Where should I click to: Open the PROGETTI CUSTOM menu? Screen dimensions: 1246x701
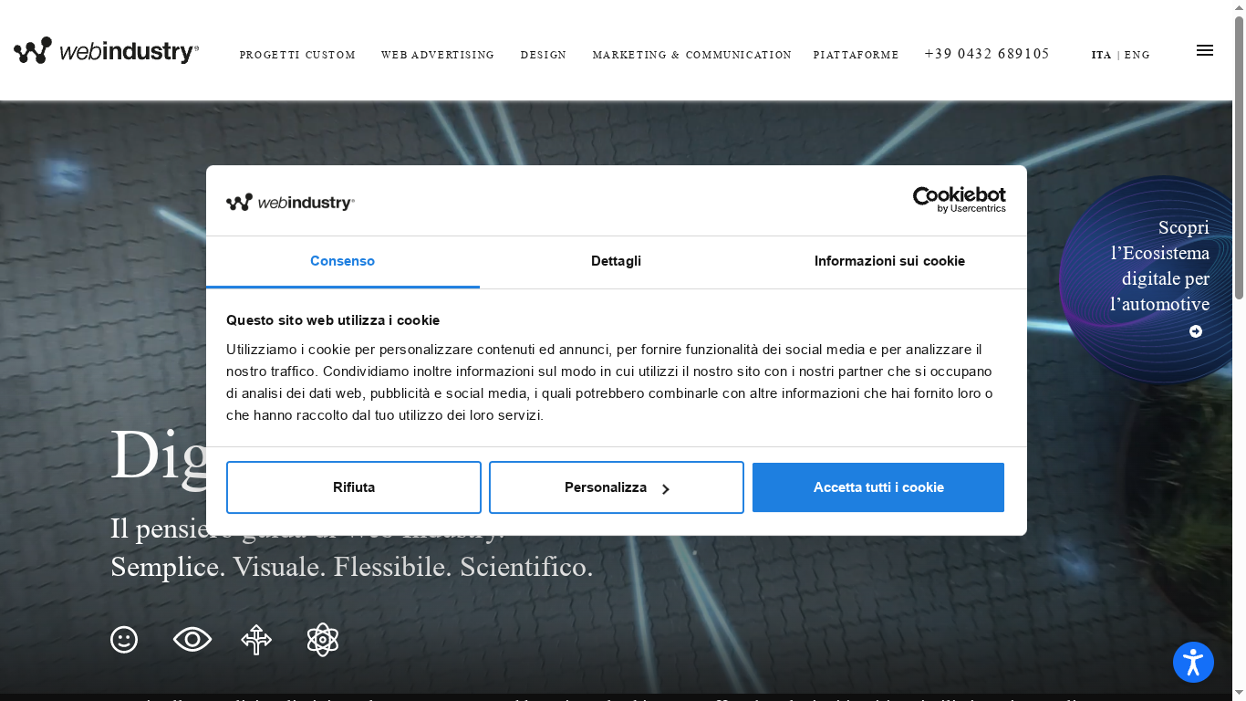(297, 55)
